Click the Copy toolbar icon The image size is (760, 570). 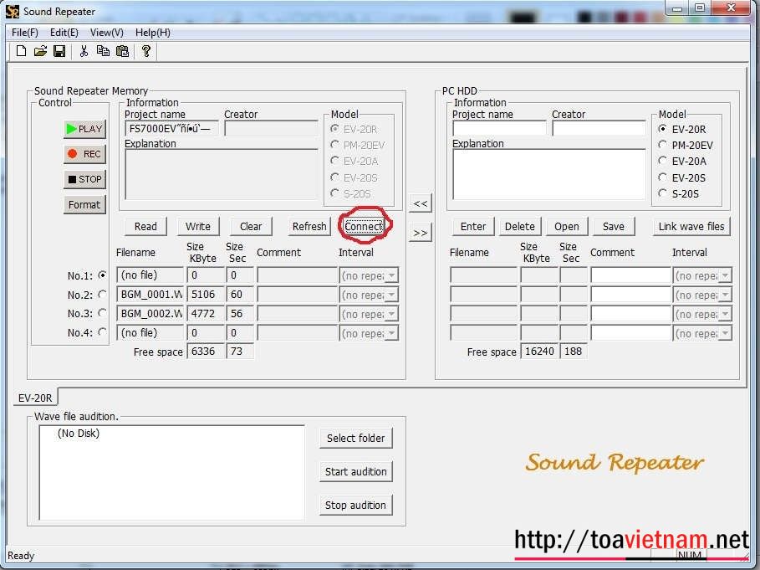[103, 51]
